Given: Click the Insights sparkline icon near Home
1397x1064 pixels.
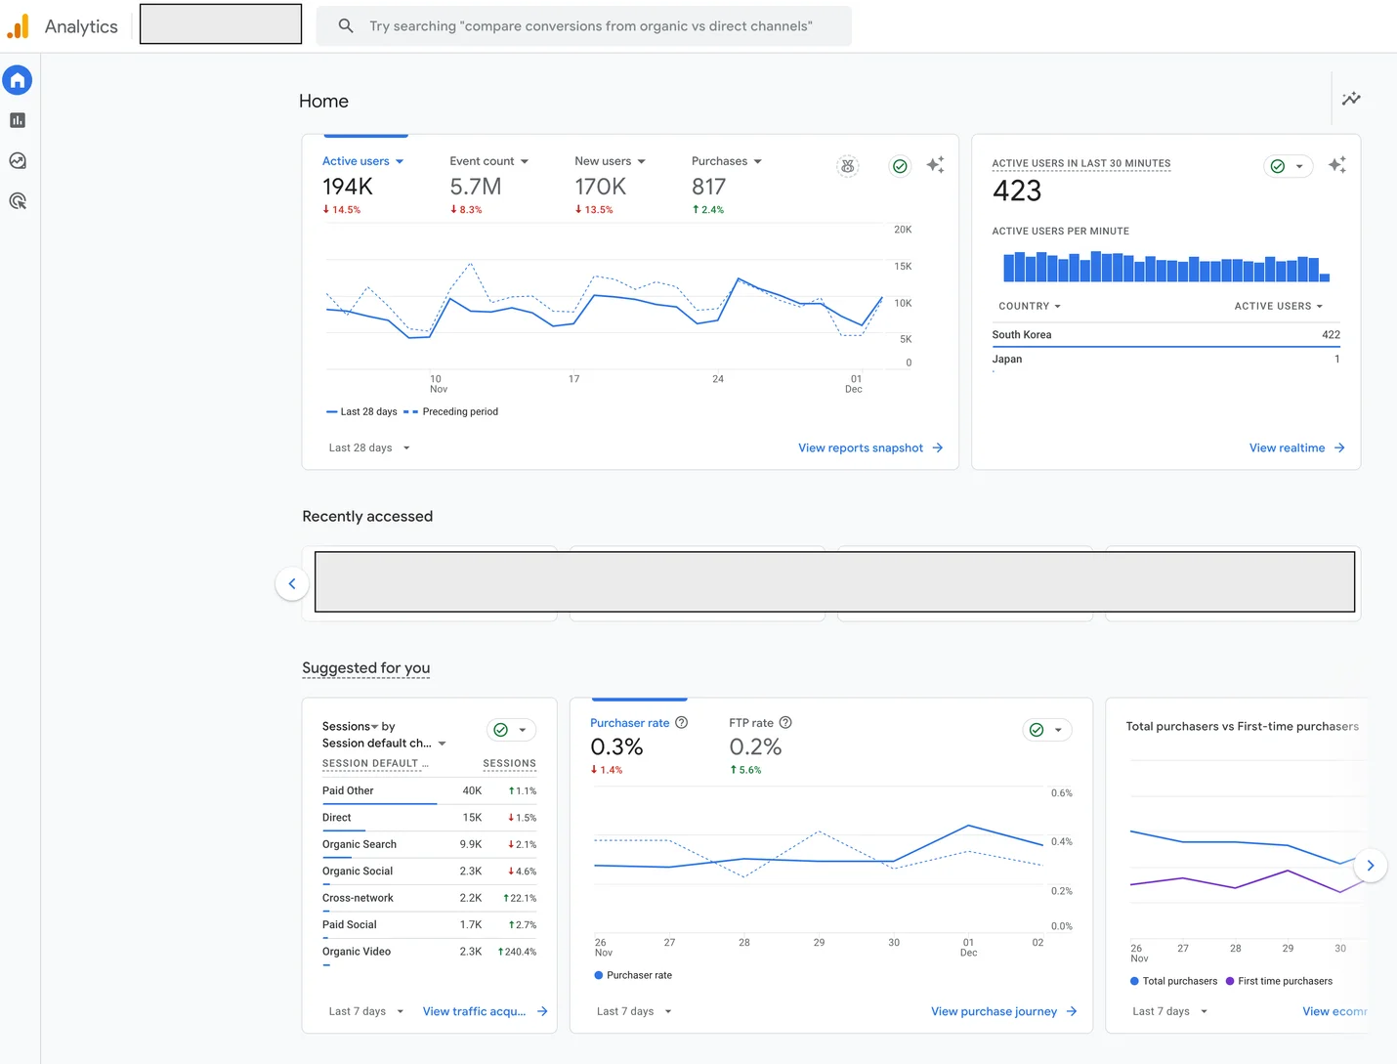Looking at the screenshot, I should [x=1351, y=99].
